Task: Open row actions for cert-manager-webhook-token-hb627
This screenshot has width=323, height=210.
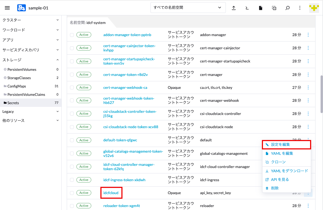Action: coord(308,100)
